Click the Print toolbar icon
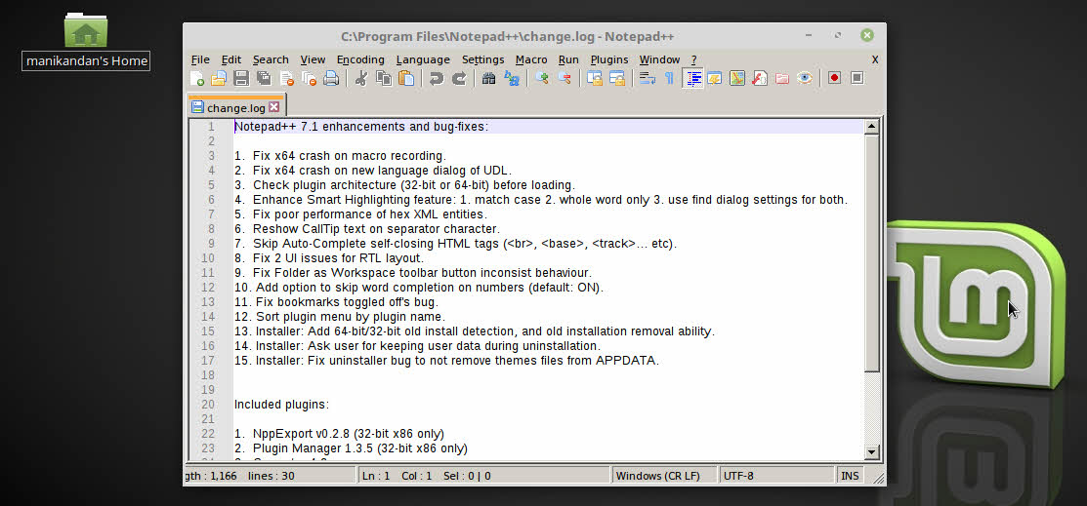The height and width of the screenshot is (506, 1087). coord(331,78)
